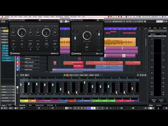Click the large center knob of second plugin
The image size is (168, 126).
(87, 35)
